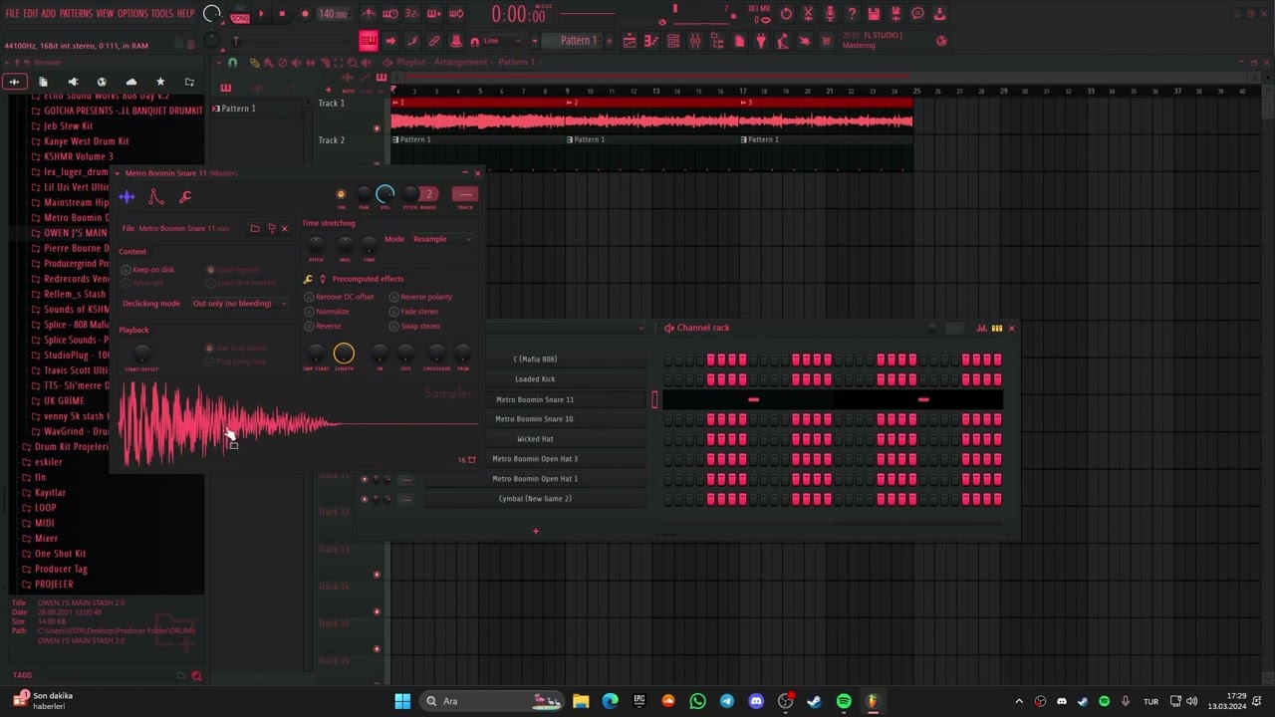1275x717 pixels.
Task: Click the metronome icon in the top toolbar
Action: point(369,14)
